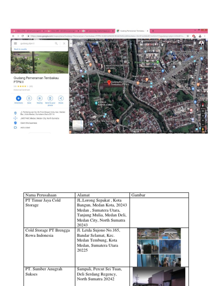Clear the 'gudang ptpn ii' search with the X

64,43
